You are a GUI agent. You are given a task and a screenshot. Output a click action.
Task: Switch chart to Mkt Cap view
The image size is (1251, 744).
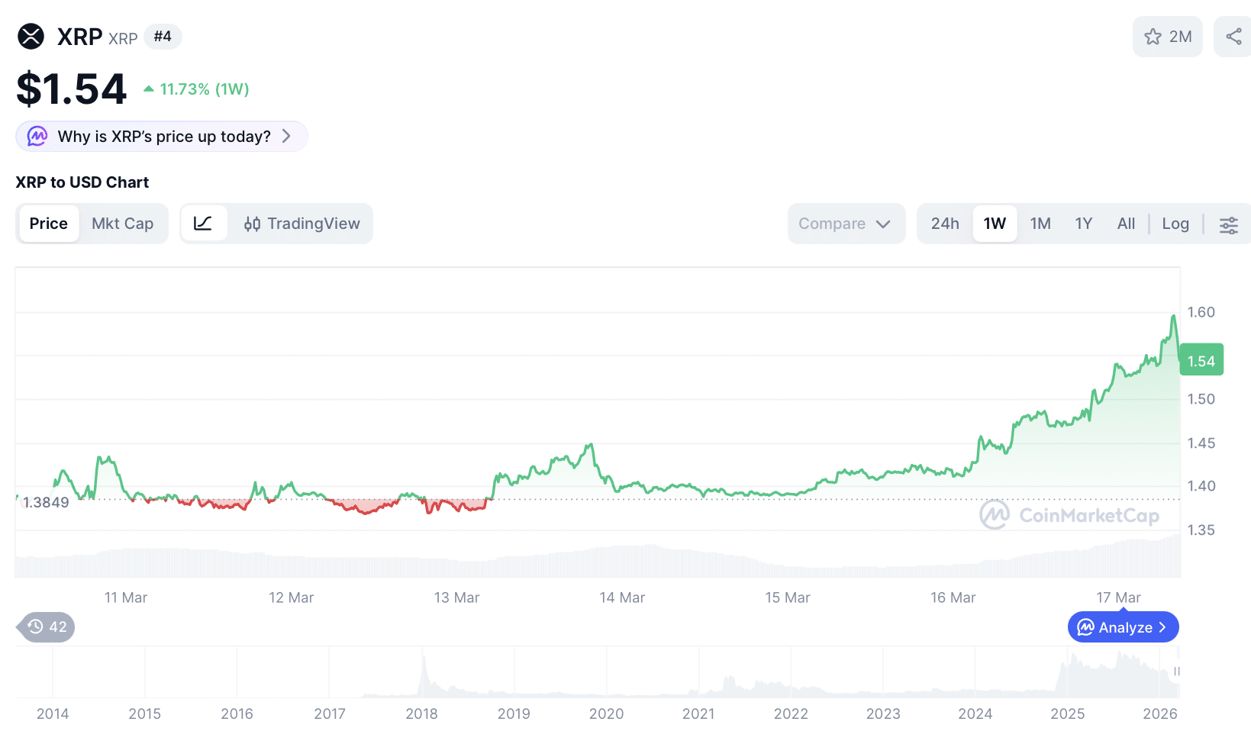[x=123, y=223]
